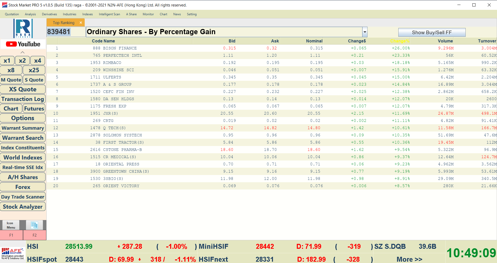Open the Stock Analyzer tool
This screenshot has height=263, width=497.
(23, 207)
